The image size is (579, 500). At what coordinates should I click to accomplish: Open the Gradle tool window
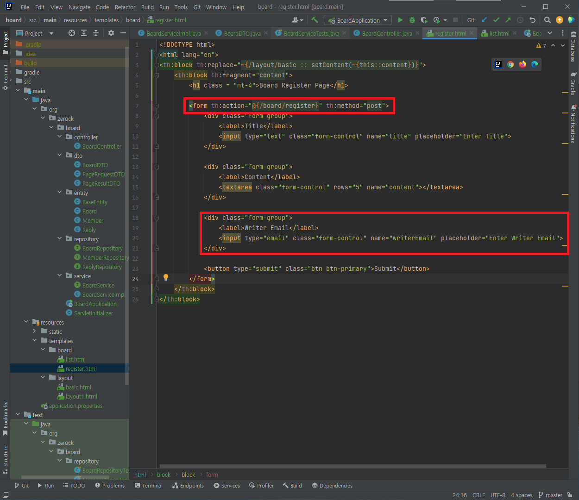click(573, 83)
